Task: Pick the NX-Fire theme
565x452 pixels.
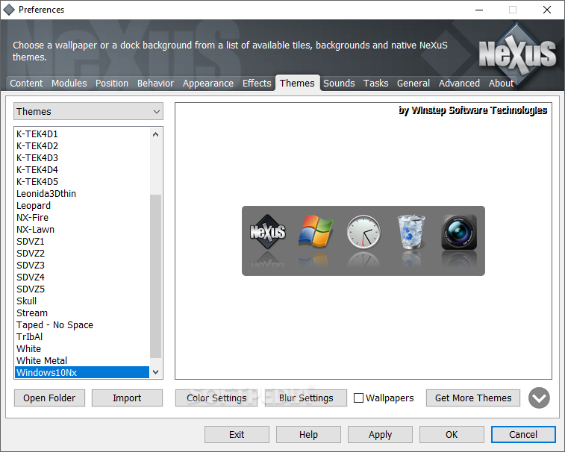Action: tap(82, 218)
